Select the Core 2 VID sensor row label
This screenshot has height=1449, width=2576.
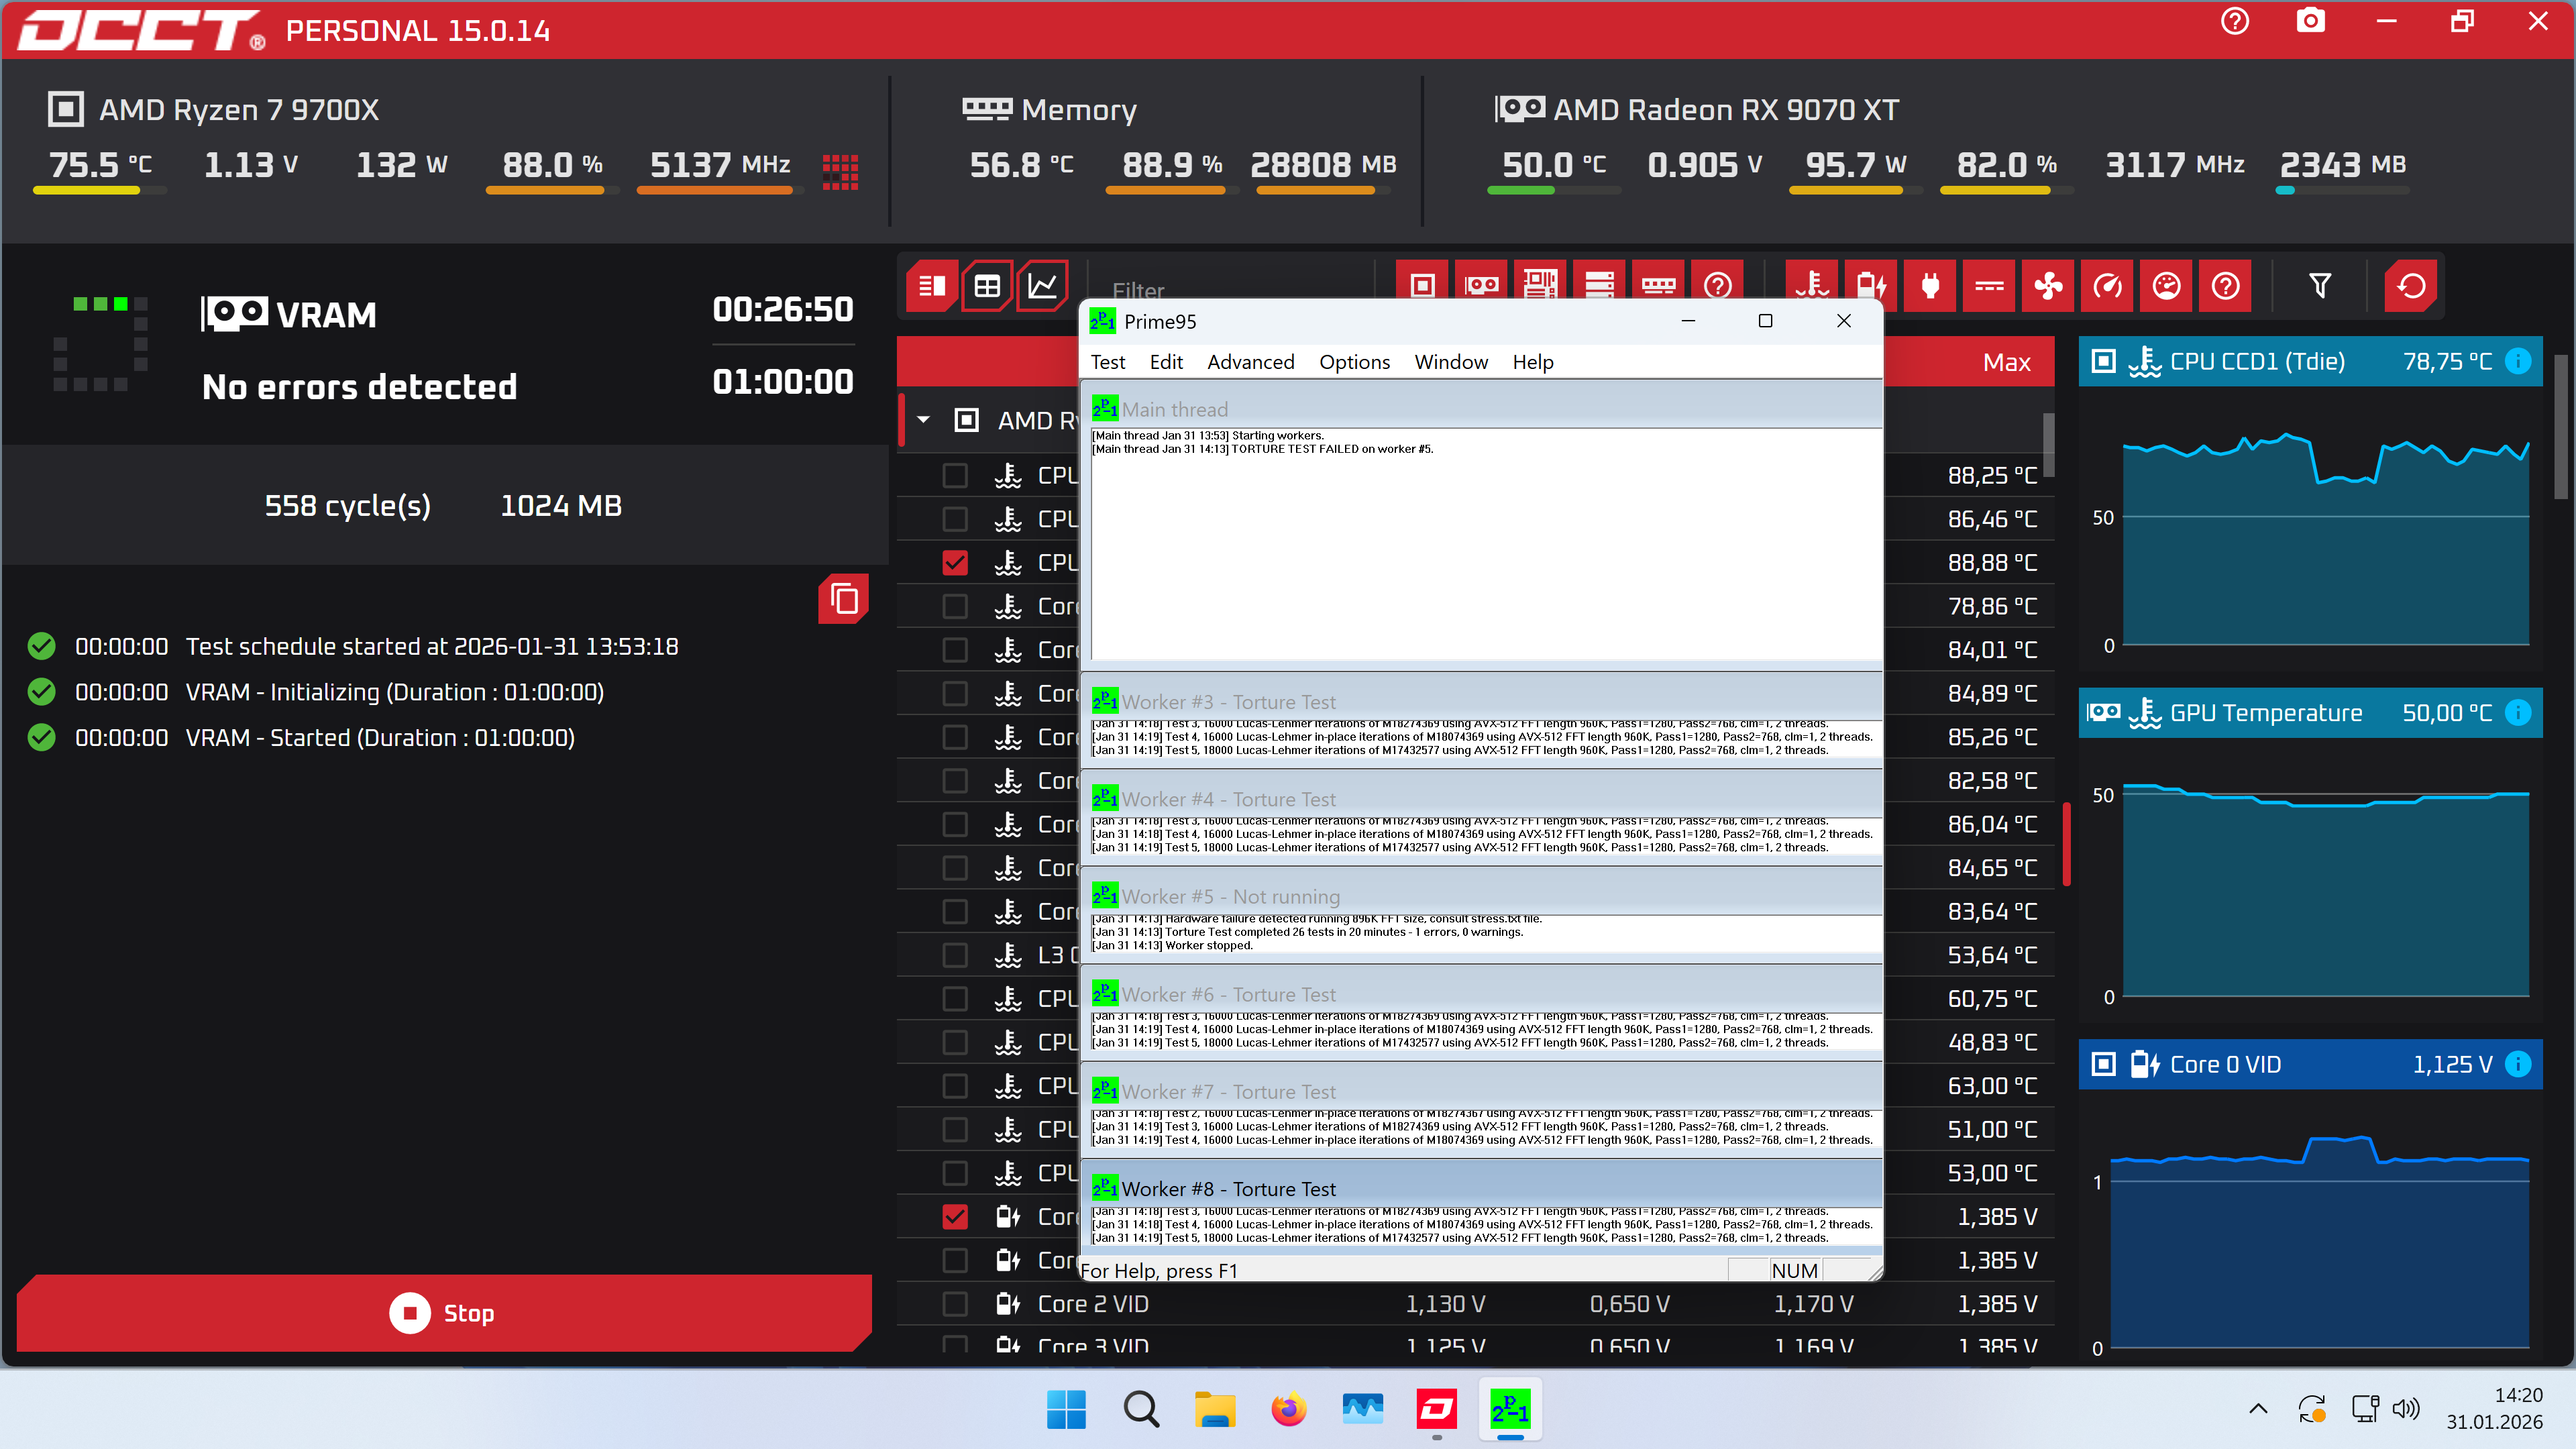pyautogui.click(x=1093, y=1304)
